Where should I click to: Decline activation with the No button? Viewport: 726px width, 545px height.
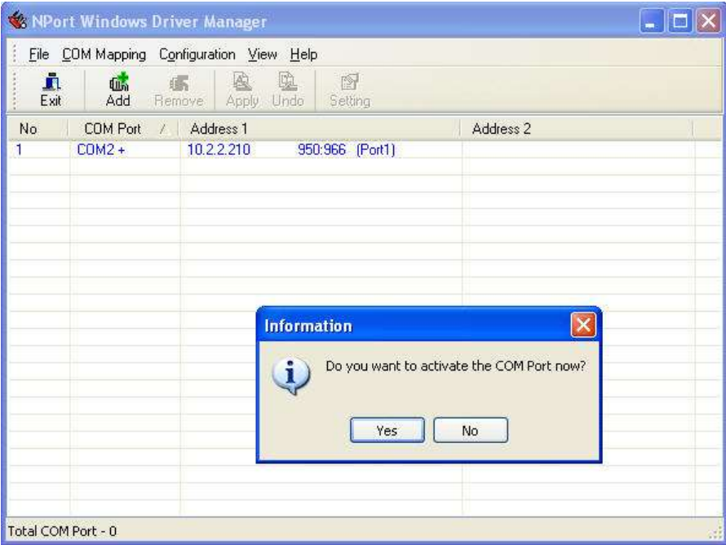coord(471,431)
